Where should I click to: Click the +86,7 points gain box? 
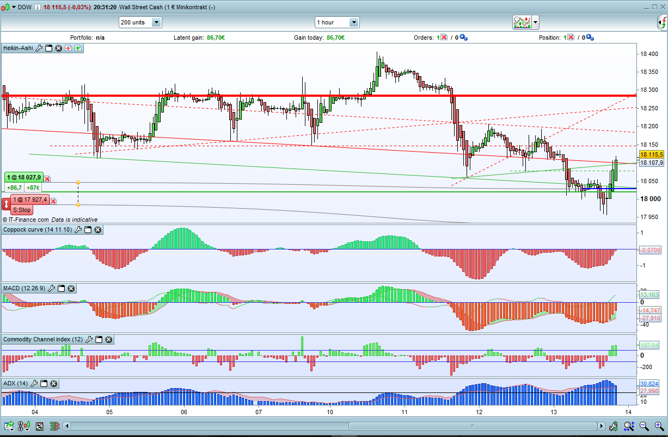[x=15, y=188]
